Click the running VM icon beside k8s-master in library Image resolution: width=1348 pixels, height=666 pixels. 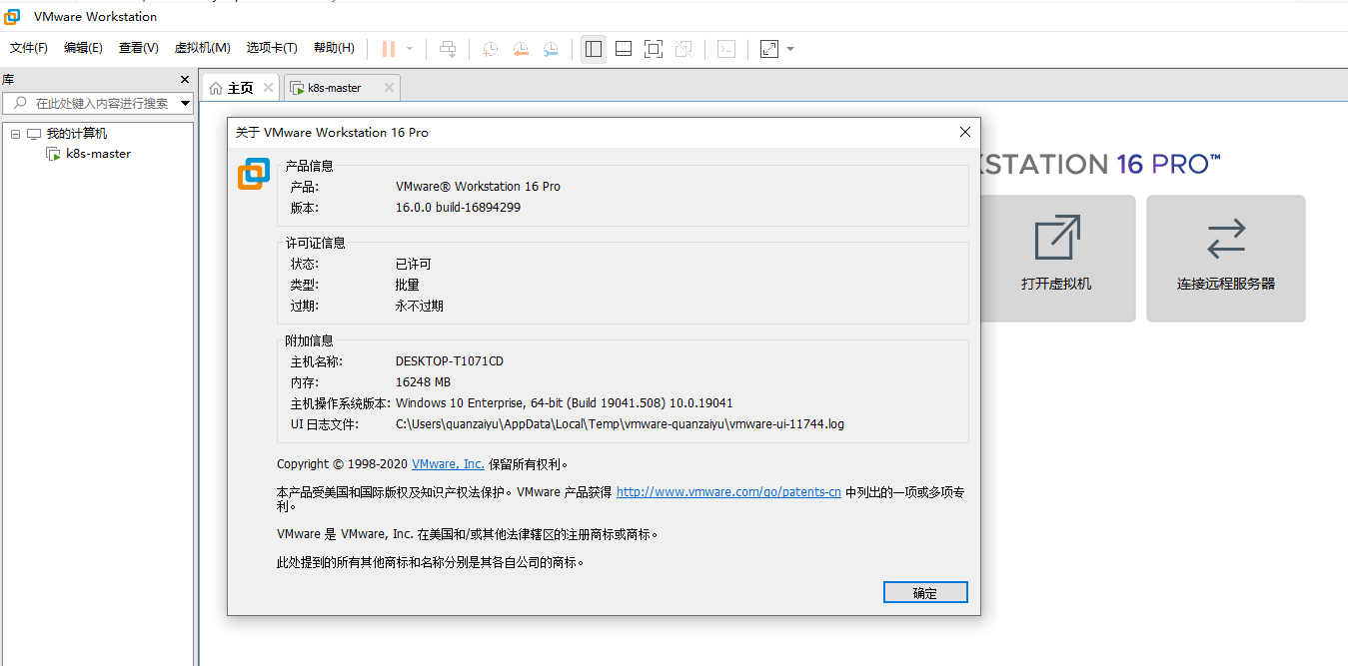[53, 154]
